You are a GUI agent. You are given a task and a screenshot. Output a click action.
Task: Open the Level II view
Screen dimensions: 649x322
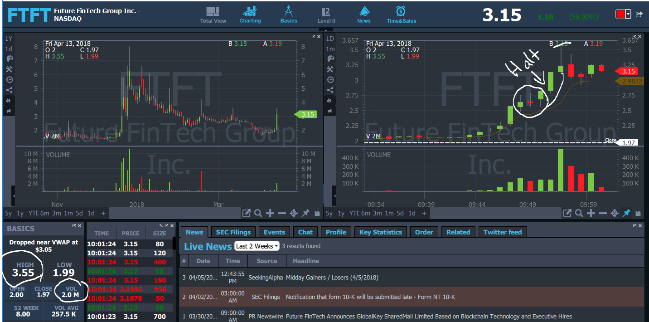326,15
